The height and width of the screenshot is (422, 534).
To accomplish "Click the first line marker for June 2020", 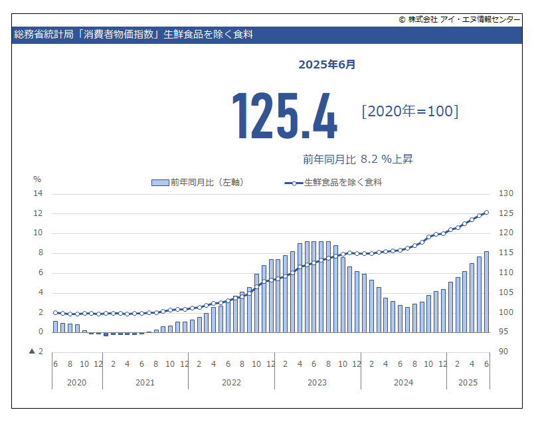I will pyautogui.click(x=56, y=312).
